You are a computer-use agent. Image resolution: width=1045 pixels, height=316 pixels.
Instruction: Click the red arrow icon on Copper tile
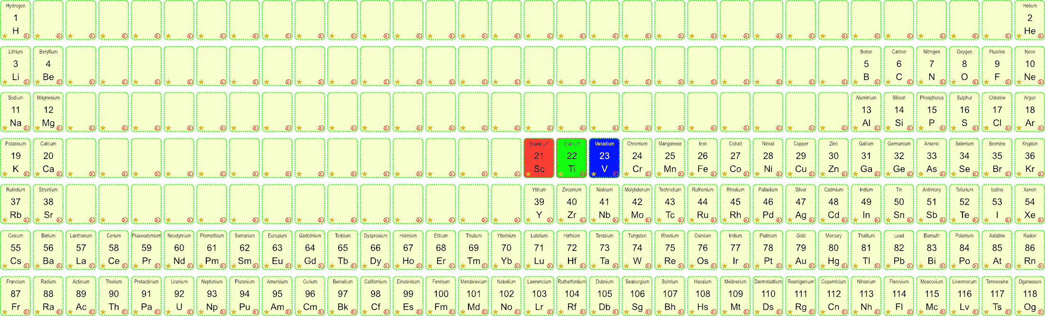pyautogui.click(x=812, y=174)
